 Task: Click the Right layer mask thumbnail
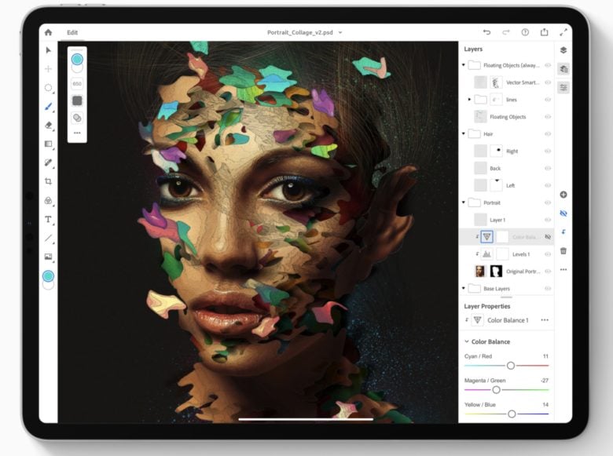click(496, 151)
